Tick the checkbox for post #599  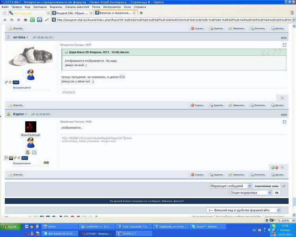coord(285,122)
